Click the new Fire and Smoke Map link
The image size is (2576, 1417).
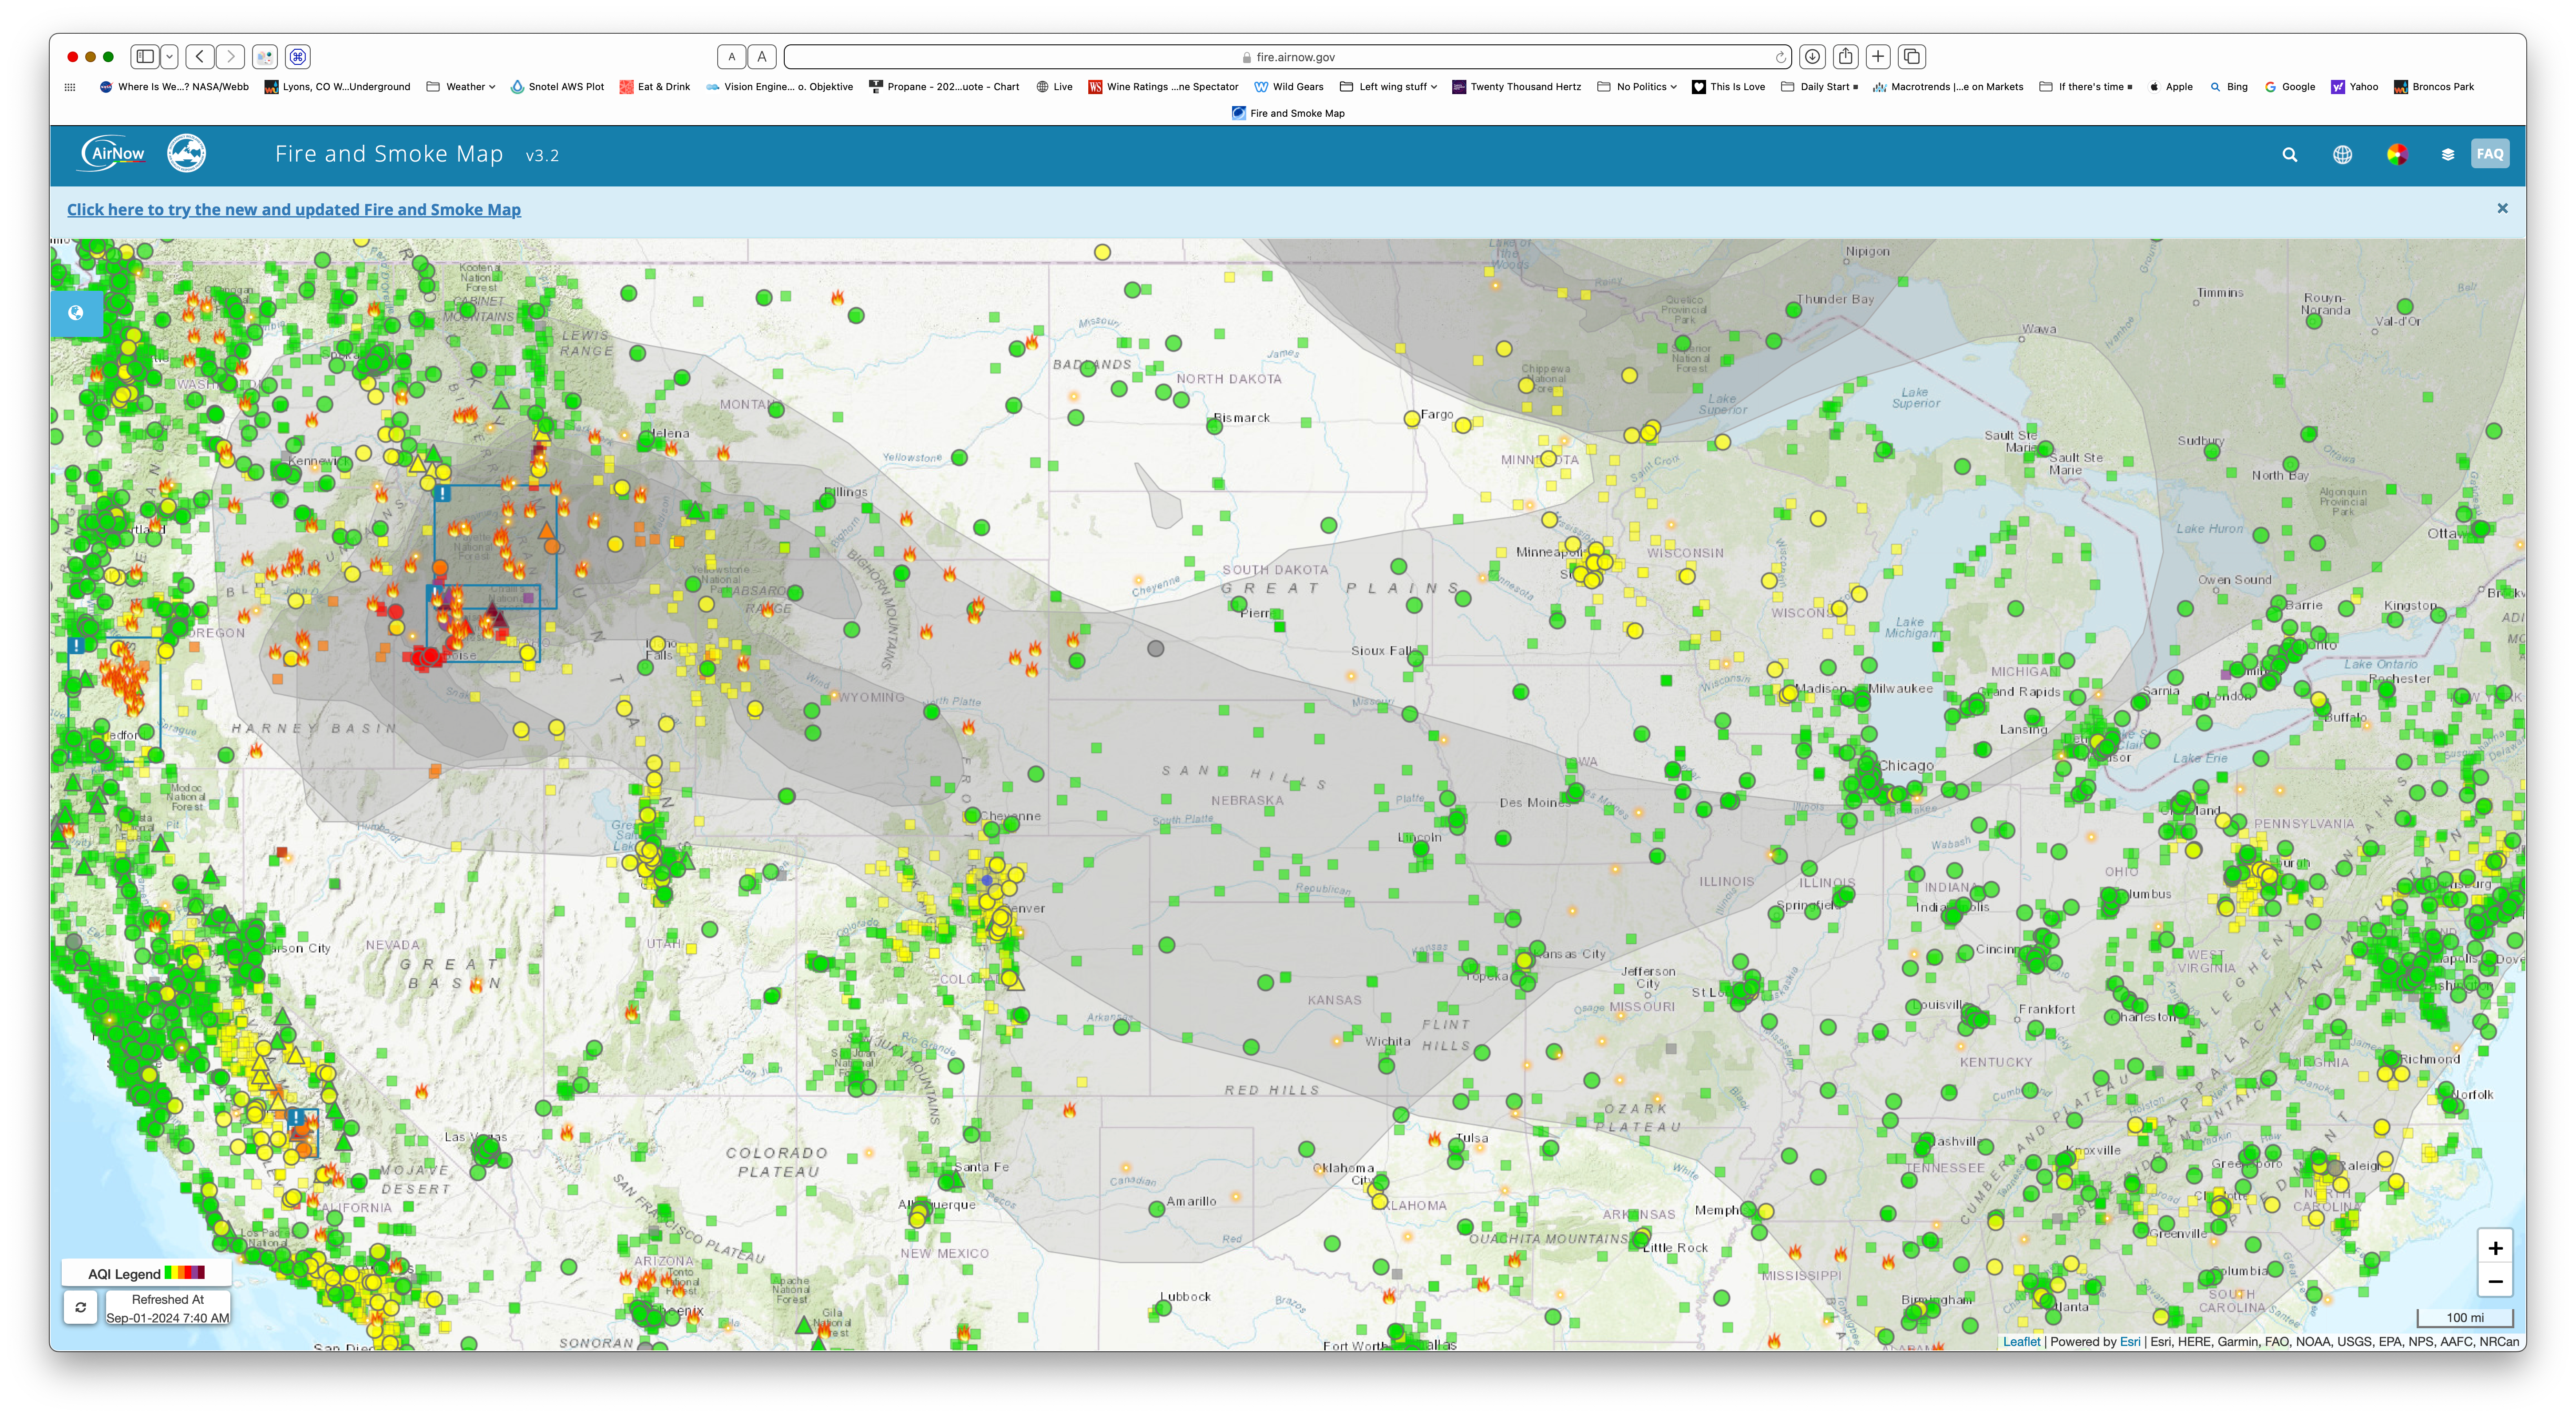(x=293, y=210)
